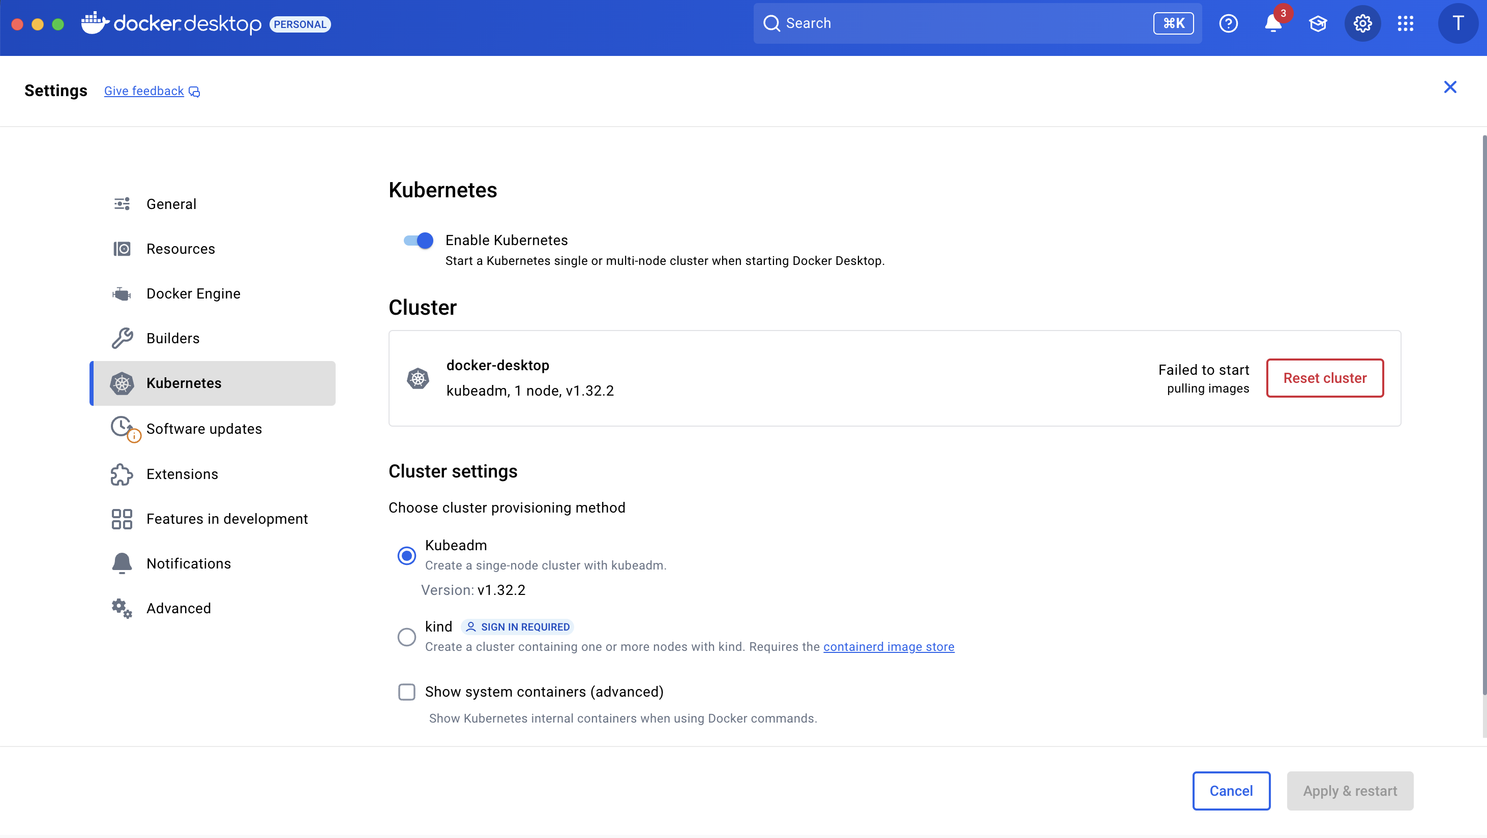The height and width of the screenshot is (838, 1487).
Task: Click the Extensions puzzle piece icon
Action: 122,474
